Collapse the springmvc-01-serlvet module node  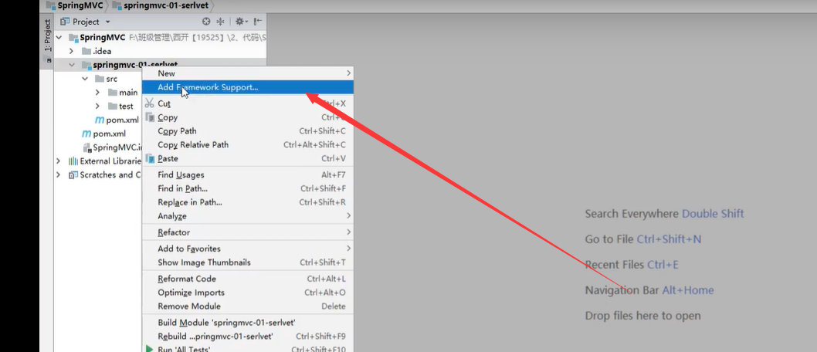71,65
